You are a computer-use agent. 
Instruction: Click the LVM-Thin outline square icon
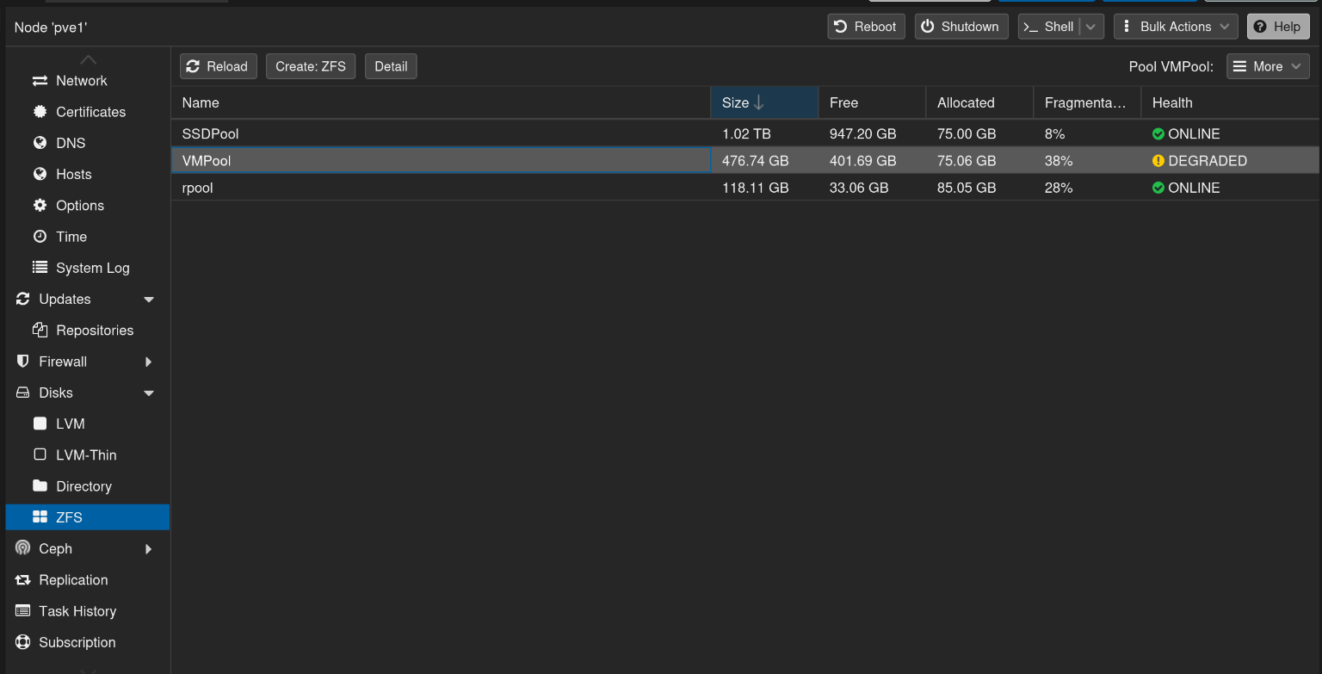pos(40,454)
